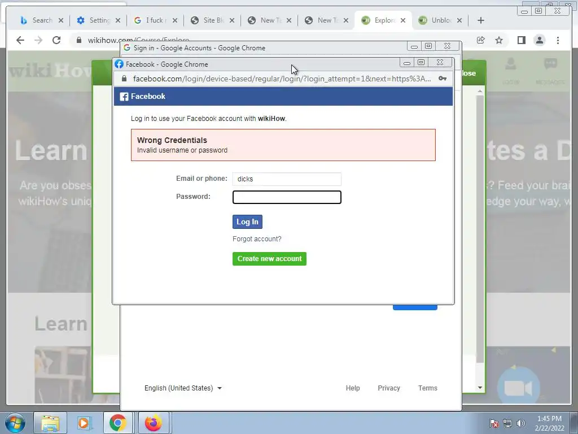Click the wikiHow dialog scrollbar up arrow

(480, 91)
